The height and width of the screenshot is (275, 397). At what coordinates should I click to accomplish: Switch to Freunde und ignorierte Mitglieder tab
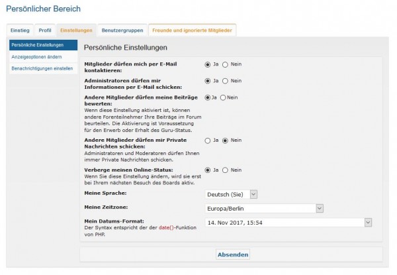[192, 30]
